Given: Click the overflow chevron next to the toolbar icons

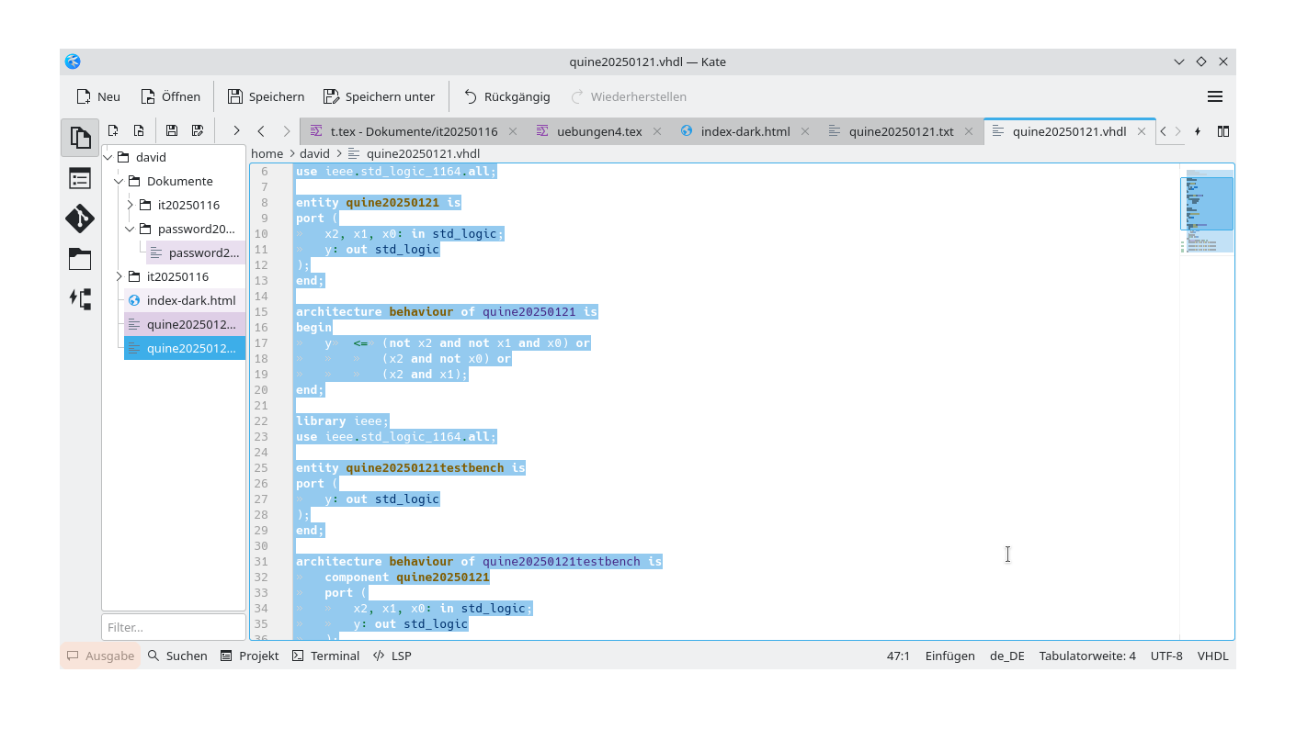Looking at the screenshot, I should coord(235,130).
